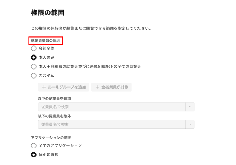236x165 pixels.
Task: Focus the 以下の従業員を除外 search field
Action: click(x=112, y=124)
